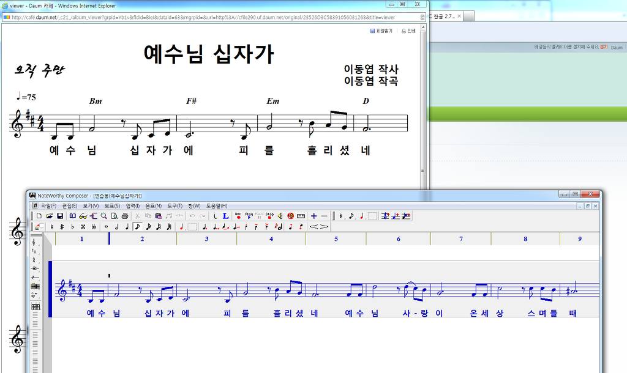The height and width of the screenshot is (373, 627).
Task: Stop playback with the Stop button
Action: point(269,216)
